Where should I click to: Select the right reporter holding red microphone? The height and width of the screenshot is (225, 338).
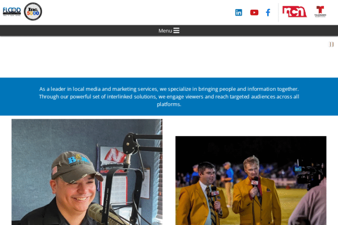coord(255,191)
